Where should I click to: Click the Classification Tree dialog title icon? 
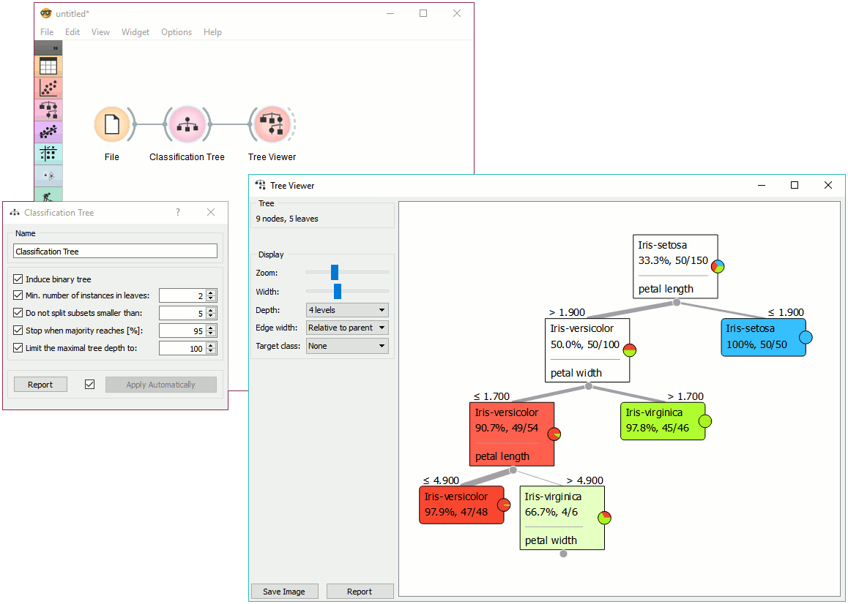pos(15,213)
